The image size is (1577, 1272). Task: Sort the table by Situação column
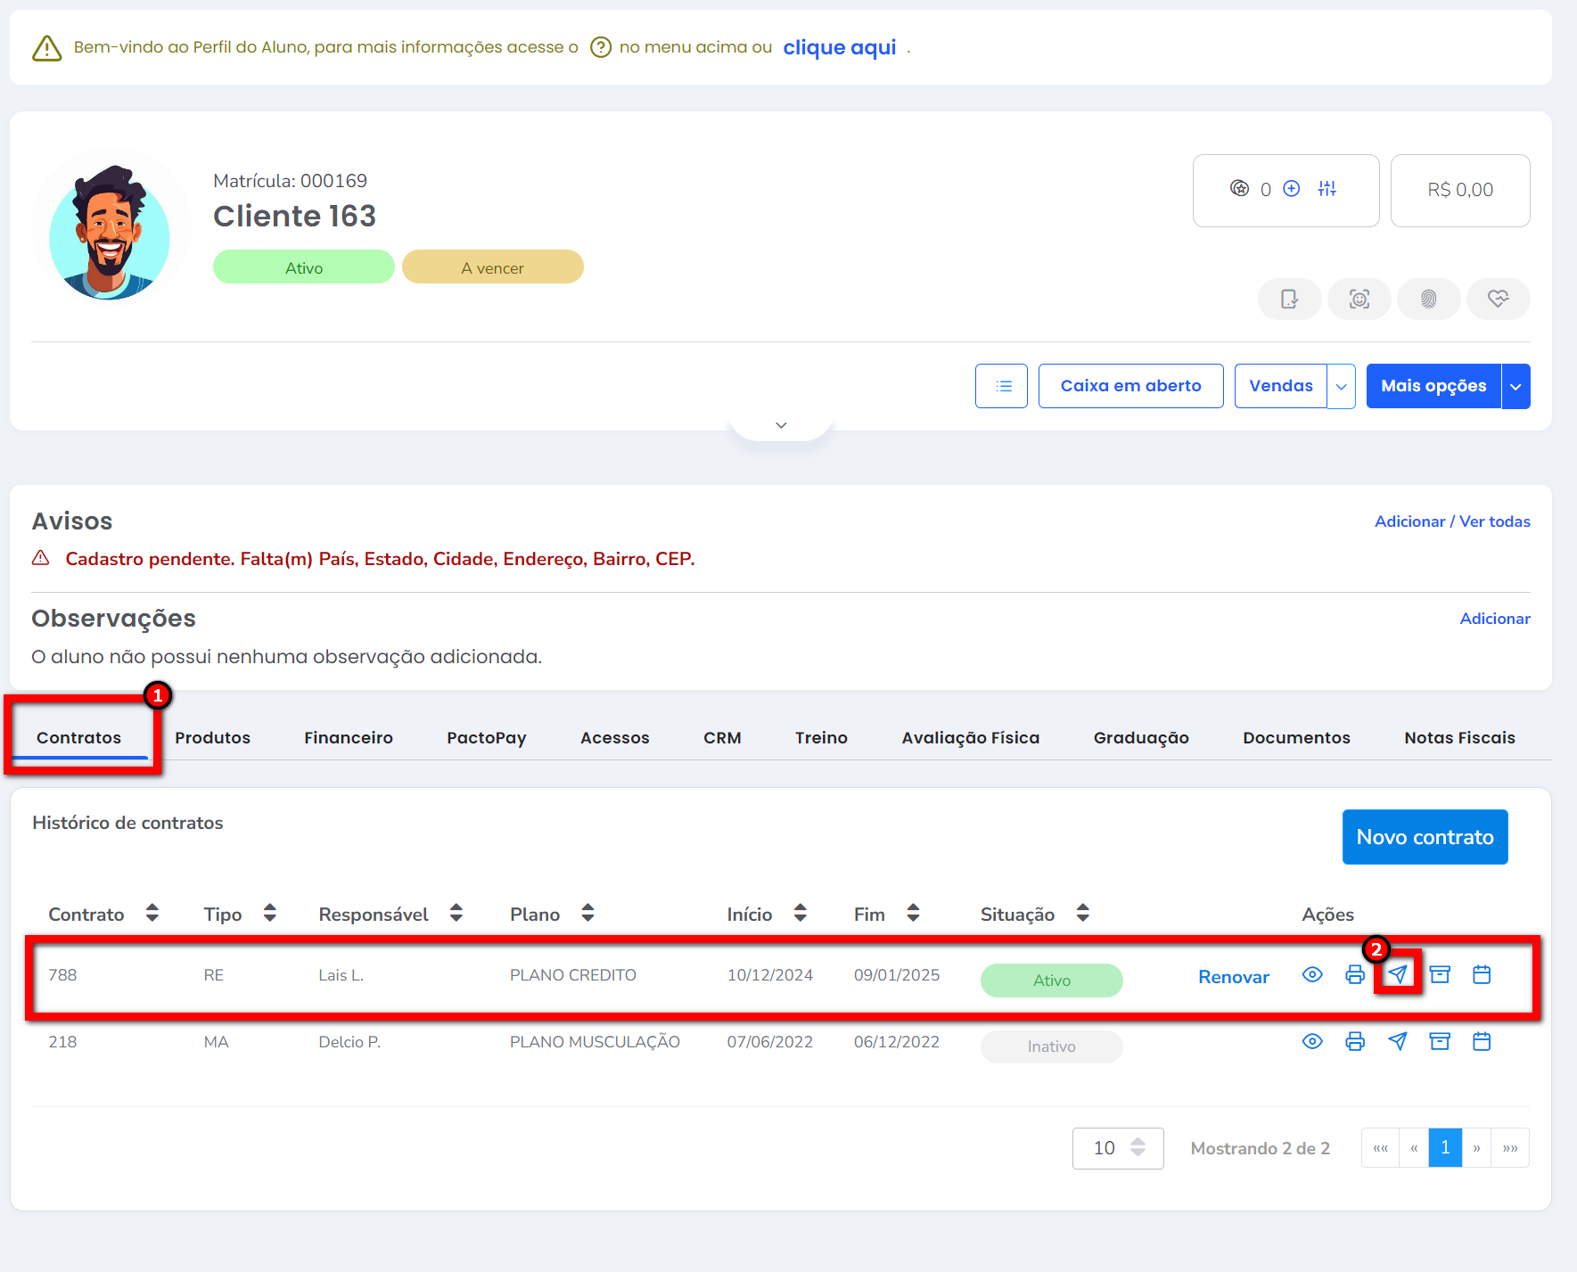click(1082, 914)
